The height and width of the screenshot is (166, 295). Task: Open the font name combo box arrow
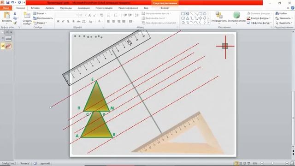click(x=77, y=15)
